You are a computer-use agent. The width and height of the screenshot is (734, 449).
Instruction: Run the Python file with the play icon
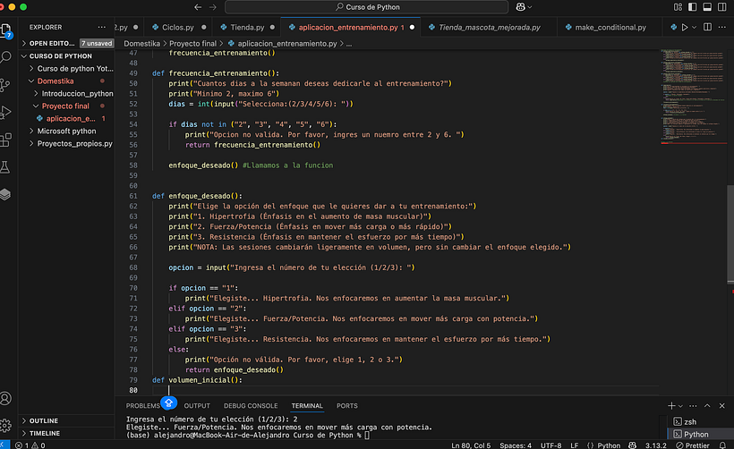click(685, 27)
